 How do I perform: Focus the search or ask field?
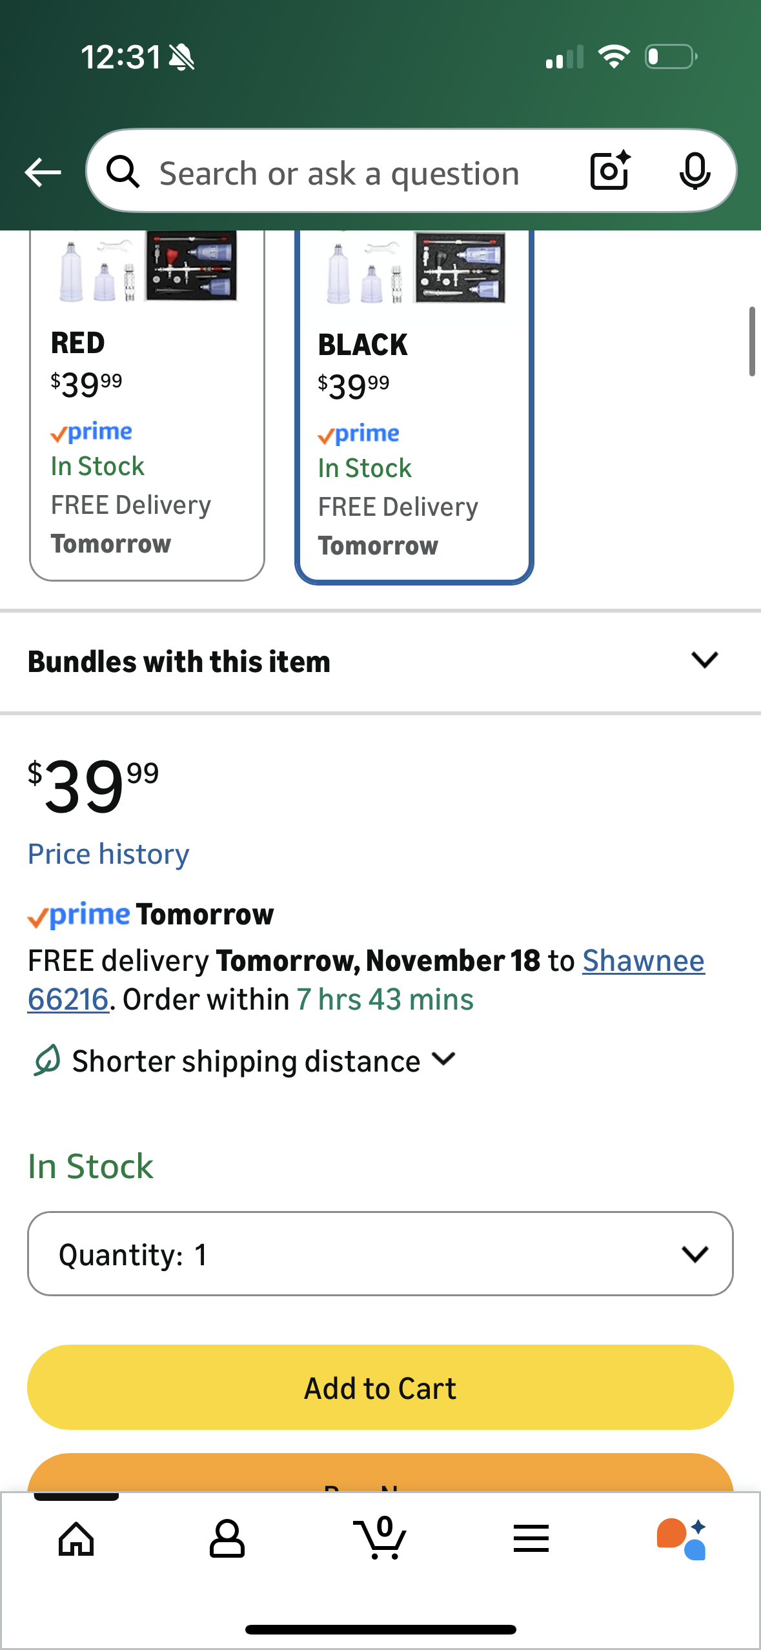(361, 173)
